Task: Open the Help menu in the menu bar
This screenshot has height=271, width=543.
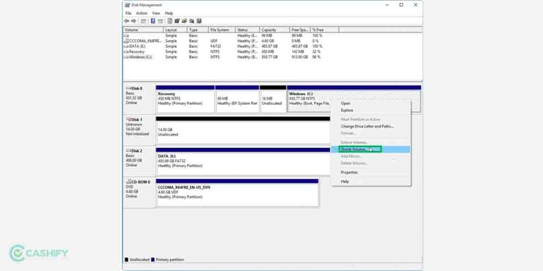Action: coord(169,13)
